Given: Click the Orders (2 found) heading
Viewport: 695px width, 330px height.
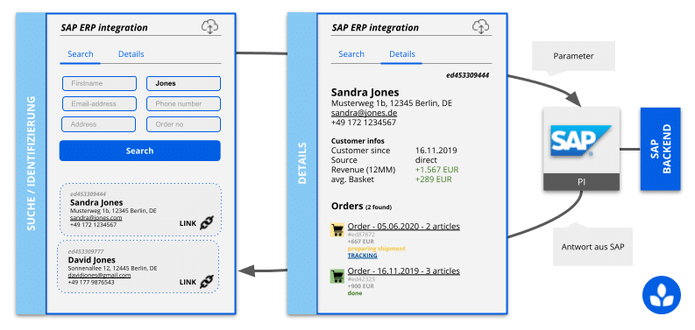Looking at the screenshot, I should click(x=361, y=207).
